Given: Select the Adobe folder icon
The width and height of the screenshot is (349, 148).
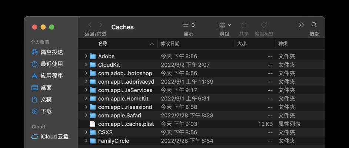Looking at the screenshot, I should (93, 56).
